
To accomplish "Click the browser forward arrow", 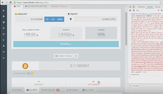I will [6, 2].
